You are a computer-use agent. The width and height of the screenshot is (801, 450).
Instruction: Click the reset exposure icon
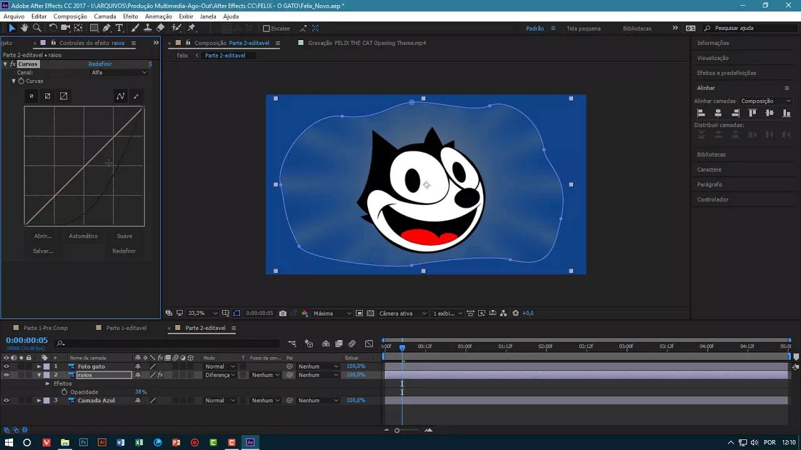click(516, 313)
